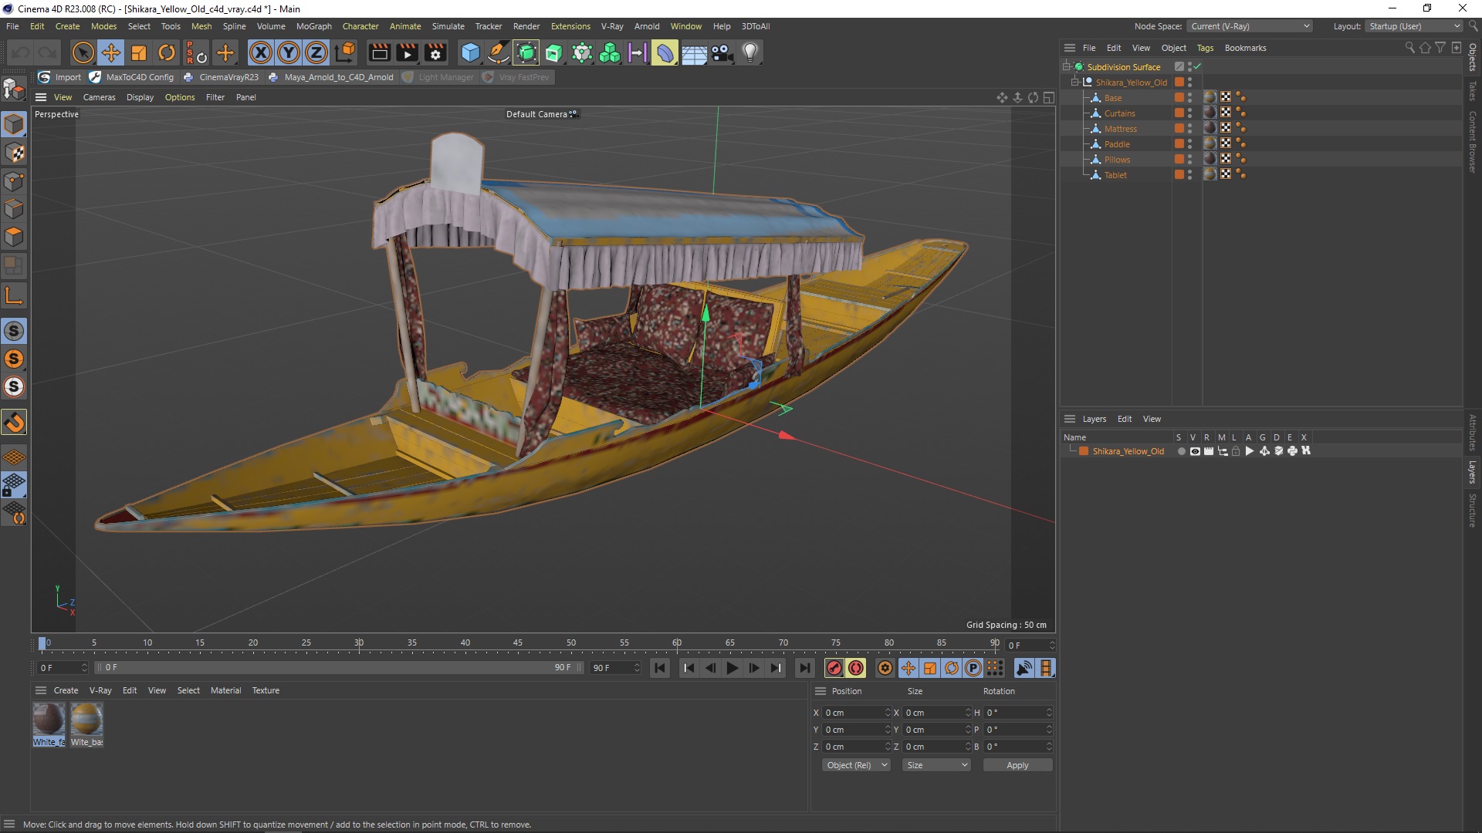Click the Record Active Objects button

[x=834, y=668]
